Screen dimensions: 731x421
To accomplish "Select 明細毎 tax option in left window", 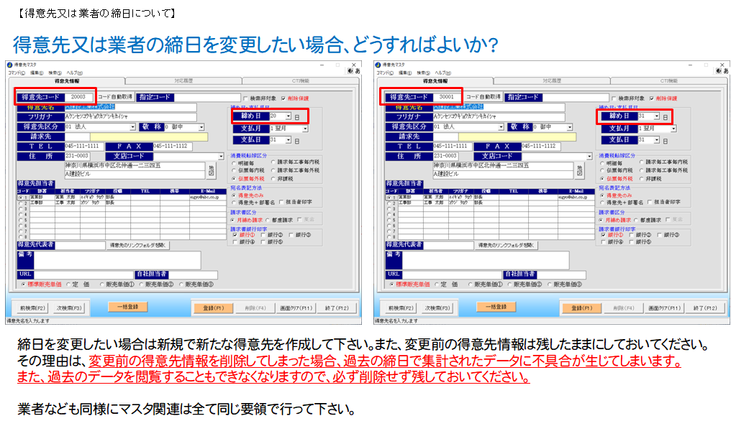I will click(233, 162).
